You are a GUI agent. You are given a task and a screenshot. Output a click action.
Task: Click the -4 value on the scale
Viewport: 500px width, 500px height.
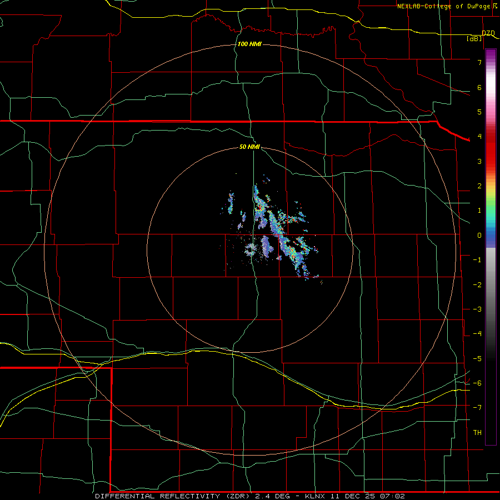click(x=477, y=334)
